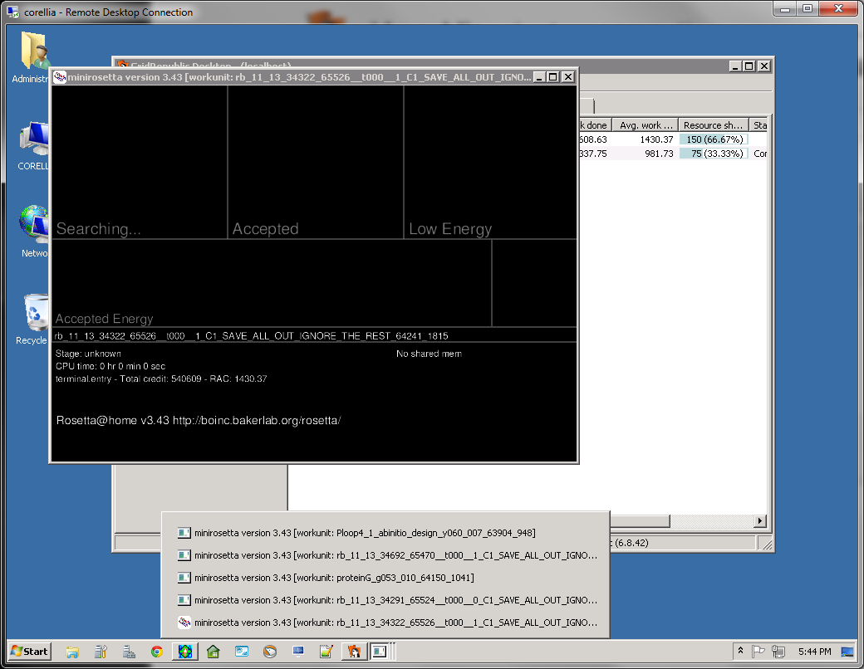Click the tools taskbar icon next to Explorer

(x=101, y=652)
